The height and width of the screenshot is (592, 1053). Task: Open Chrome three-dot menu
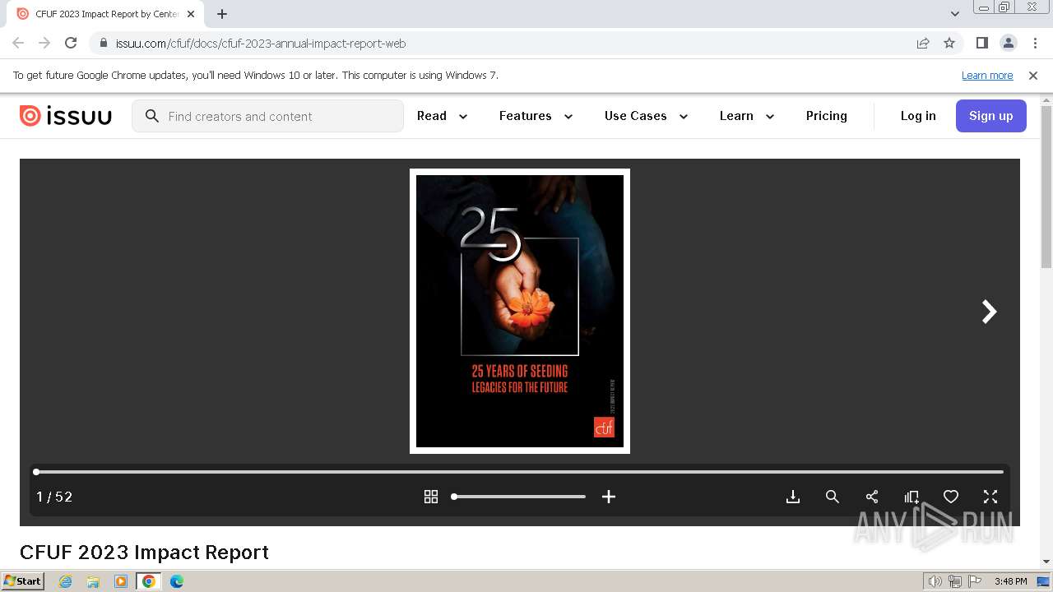(1035, 43)
